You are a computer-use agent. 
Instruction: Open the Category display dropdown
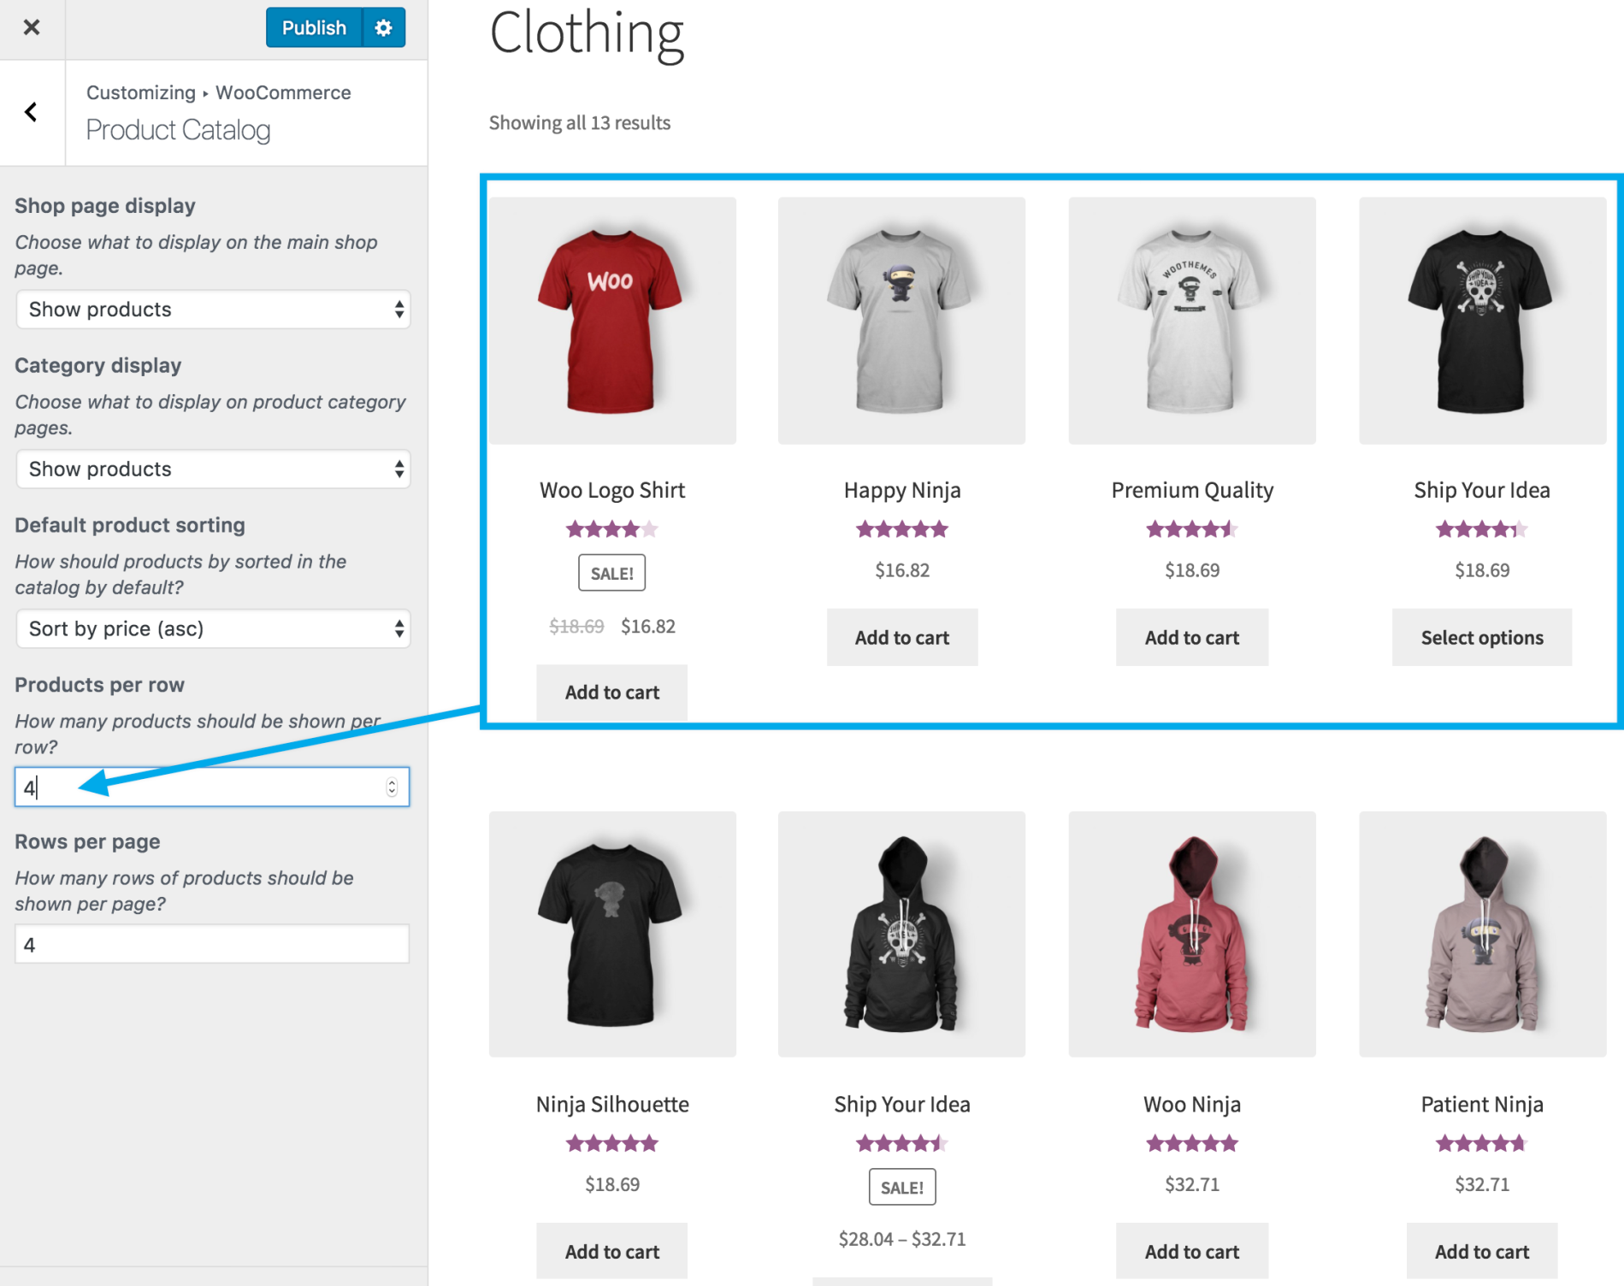(x=212, y=469)
